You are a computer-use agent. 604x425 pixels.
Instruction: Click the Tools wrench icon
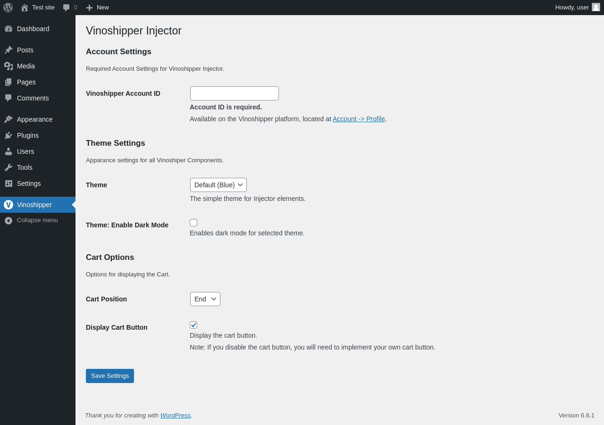click(8, 167)
